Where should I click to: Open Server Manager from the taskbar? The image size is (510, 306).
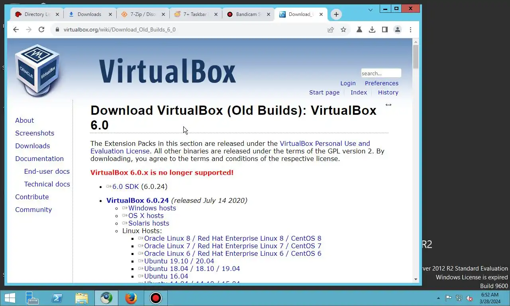[x=32, y=298]
